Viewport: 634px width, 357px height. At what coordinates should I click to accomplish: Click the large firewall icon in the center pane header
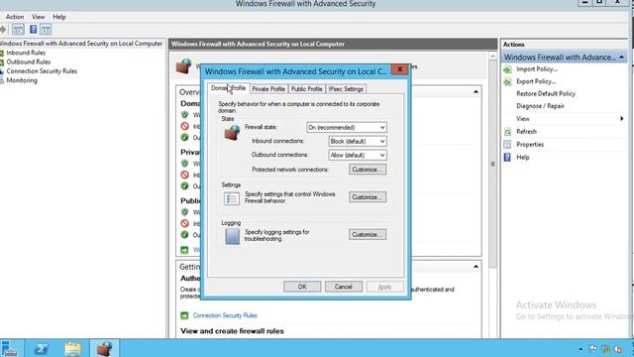pyautogui.click(x=183, y=66)
